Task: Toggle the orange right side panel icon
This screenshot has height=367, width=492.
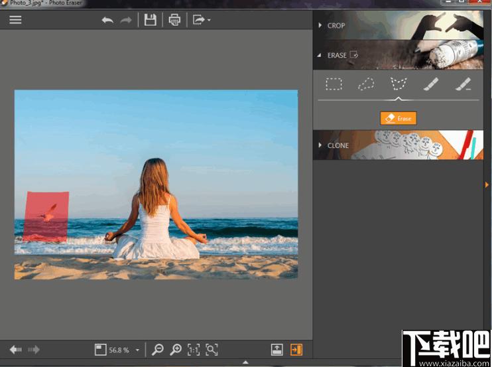Action: point(296,350)
